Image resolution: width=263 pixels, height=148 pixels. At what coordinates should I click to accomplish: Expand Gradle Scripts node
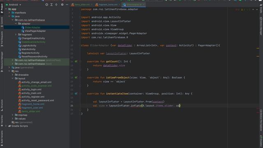(6, 126)
